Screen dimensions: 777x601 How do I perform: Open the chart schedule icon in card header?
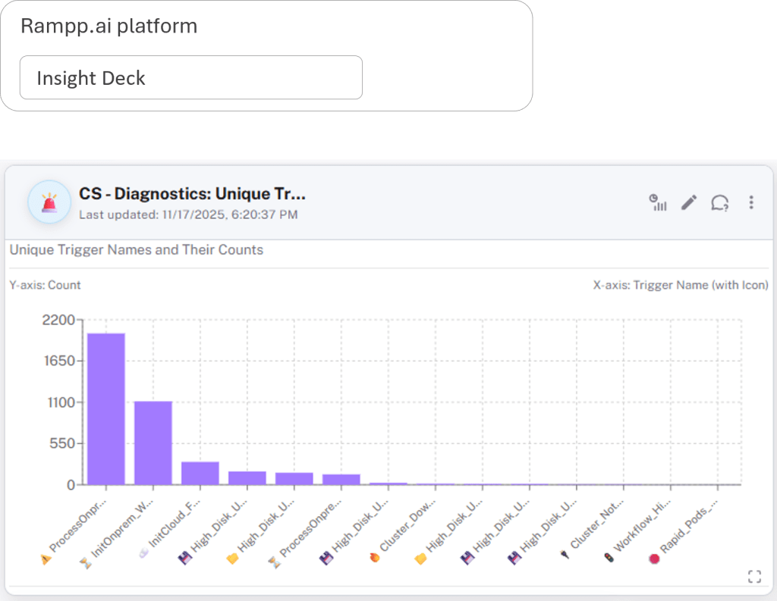(657, 202)
